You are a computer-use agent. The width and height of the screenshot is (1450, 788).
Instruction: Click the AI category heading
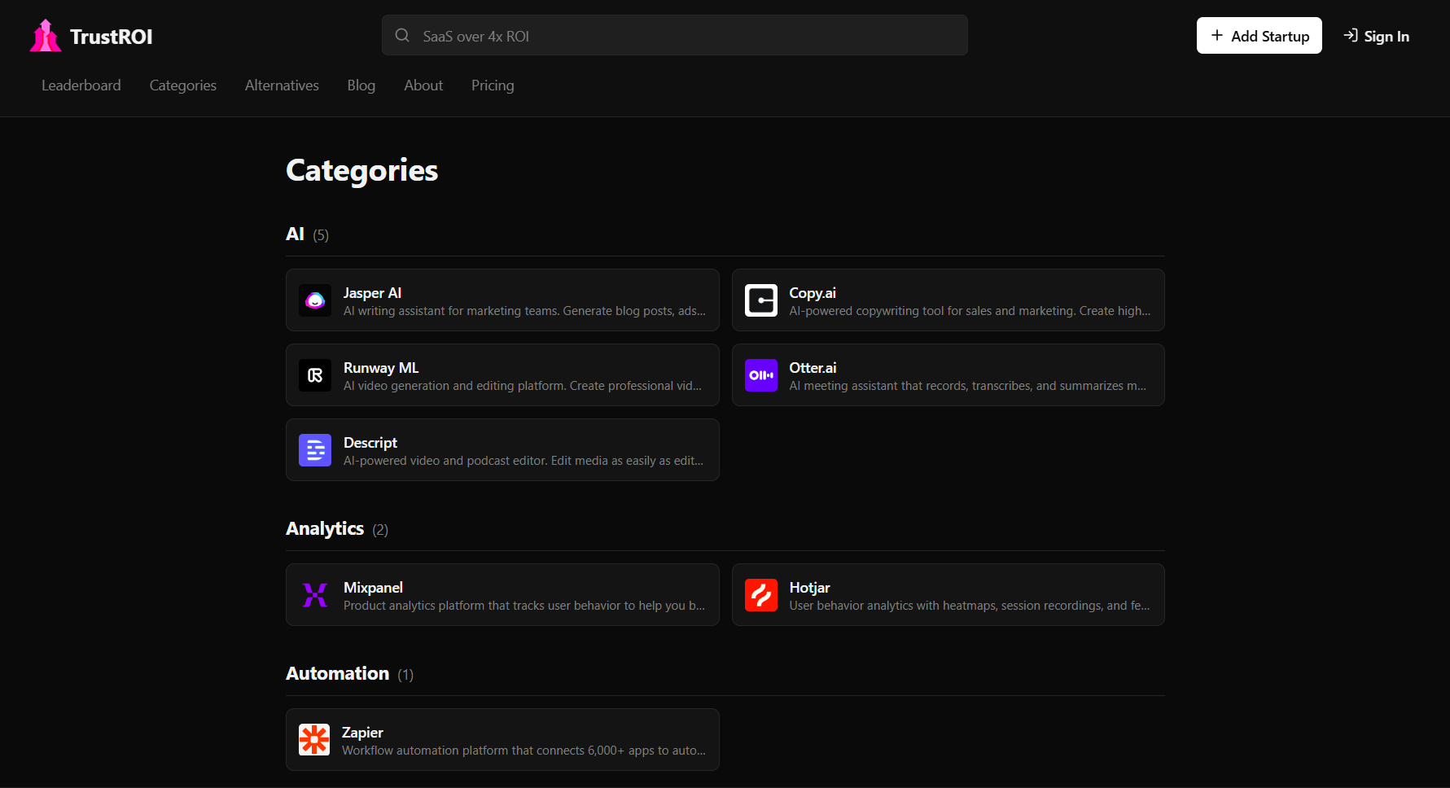pos(295,234)
